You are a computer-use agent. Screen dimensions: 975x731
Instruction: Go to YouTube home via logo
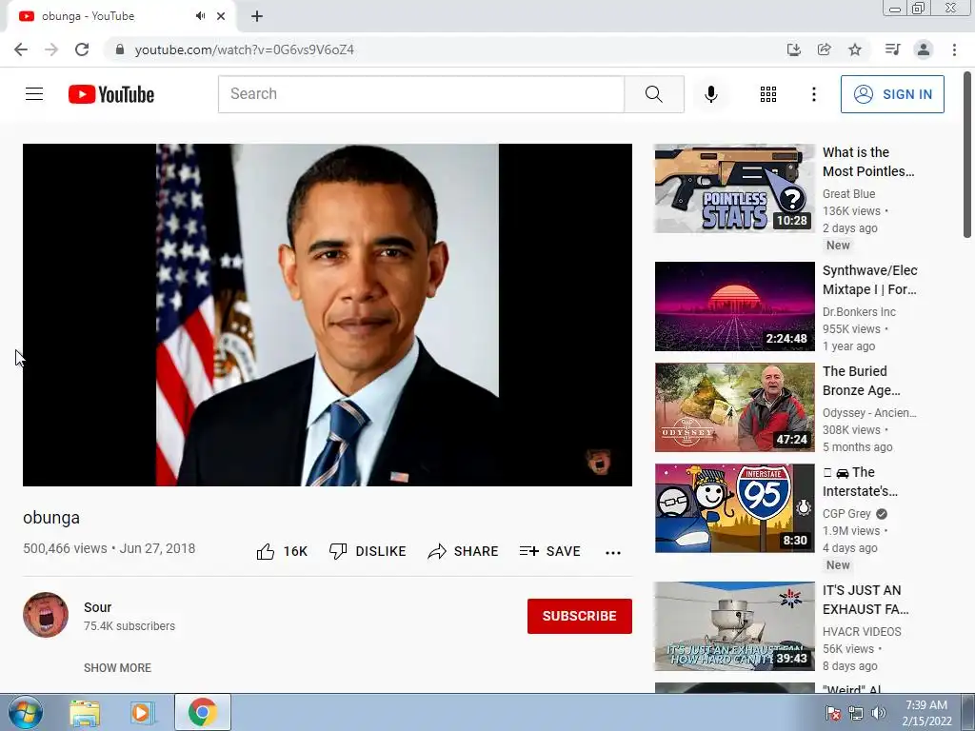(x=111, y=94)
